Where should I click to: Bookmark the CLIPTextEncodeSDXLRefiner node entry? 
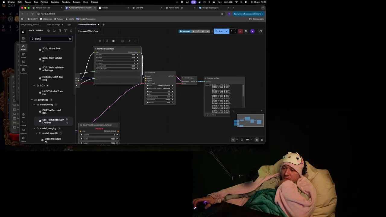tap(67, 119)
